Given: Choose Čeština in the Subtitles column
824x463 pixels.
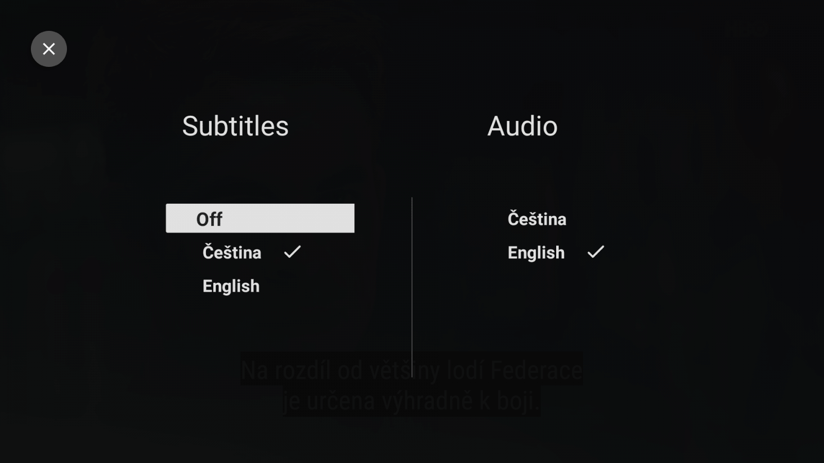Looking at the screenshot, I should pos(231,252).
